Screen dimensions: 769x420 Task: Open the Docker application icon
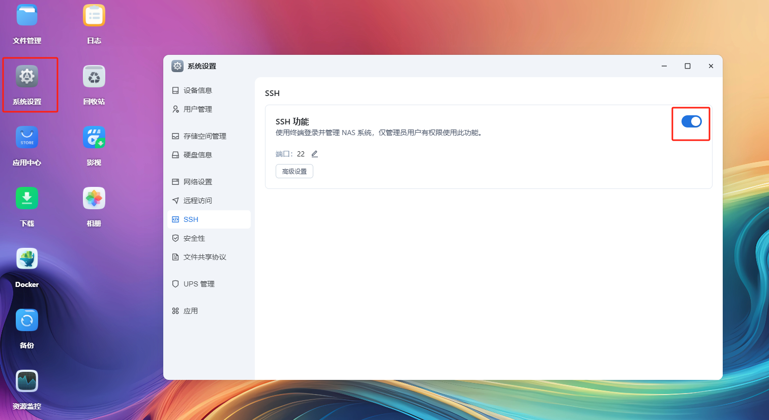(x=26, y=259)
